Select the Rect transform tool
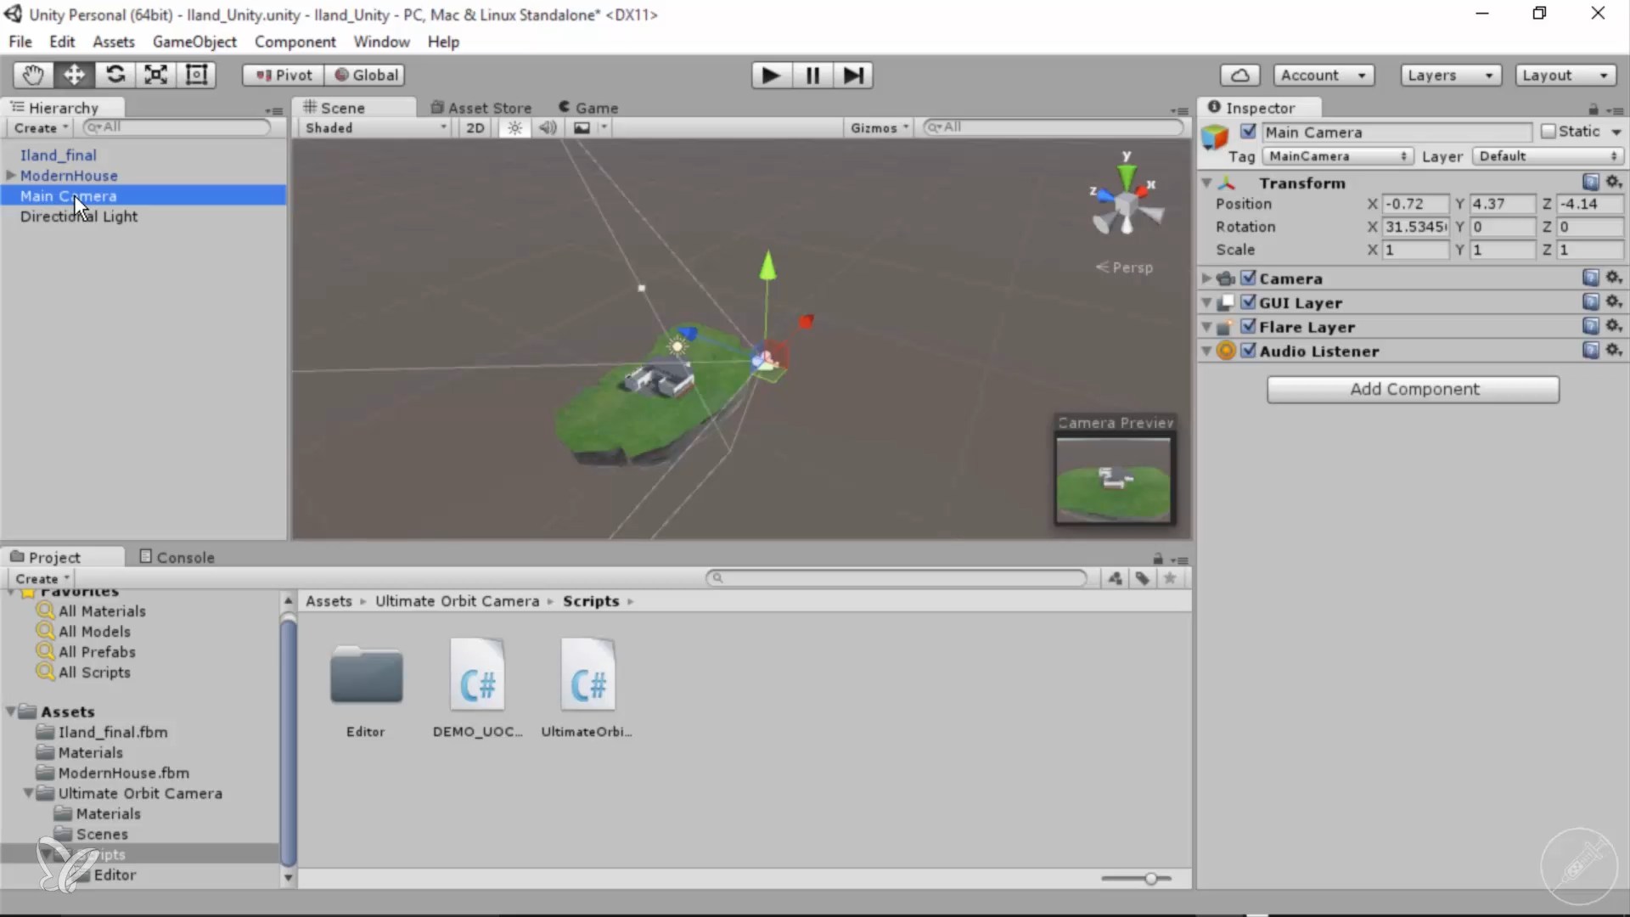1630x917 pixels. [x=196, y=75]
